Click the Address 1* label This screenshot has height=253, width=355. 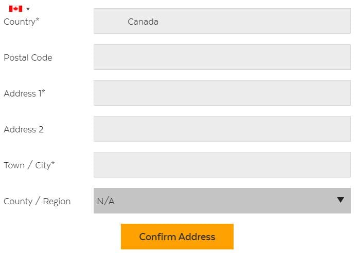click(25, 93)
